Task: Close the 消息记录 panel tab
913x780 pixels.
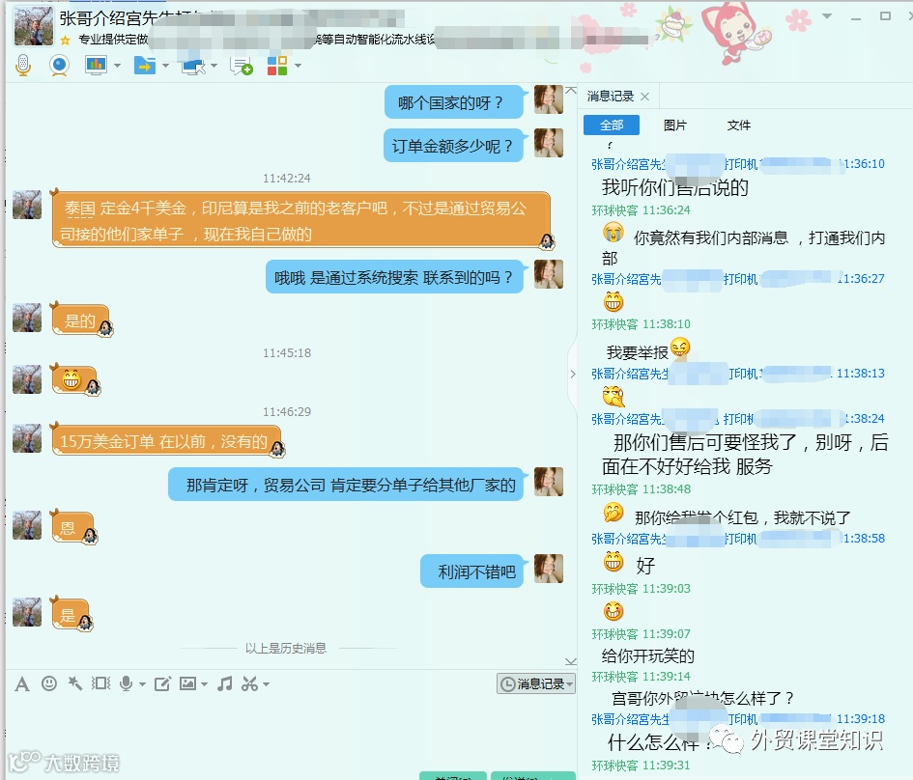Action: click(x=644, y=97)
